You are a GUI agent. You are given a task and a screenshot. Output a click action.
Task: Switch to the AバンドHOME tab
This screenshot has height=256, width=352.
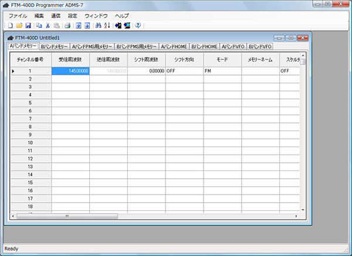[174, 46]
